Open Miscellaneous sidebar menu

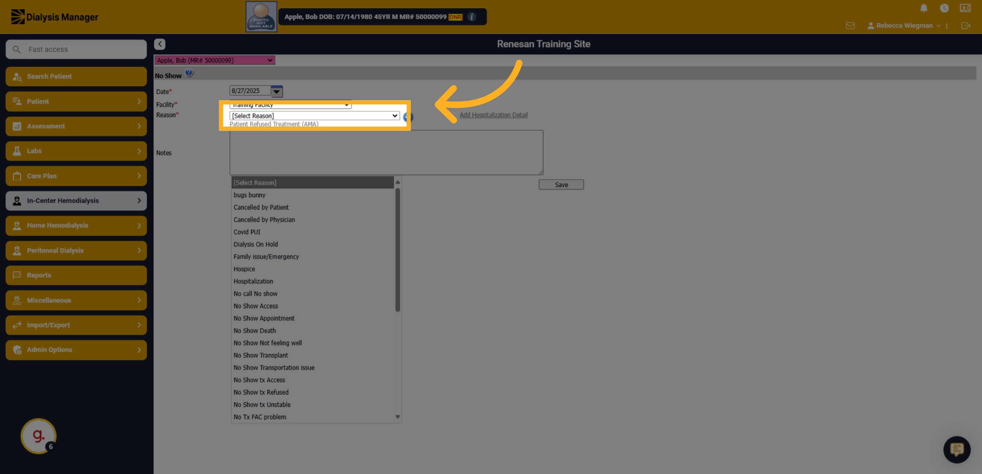76,300
